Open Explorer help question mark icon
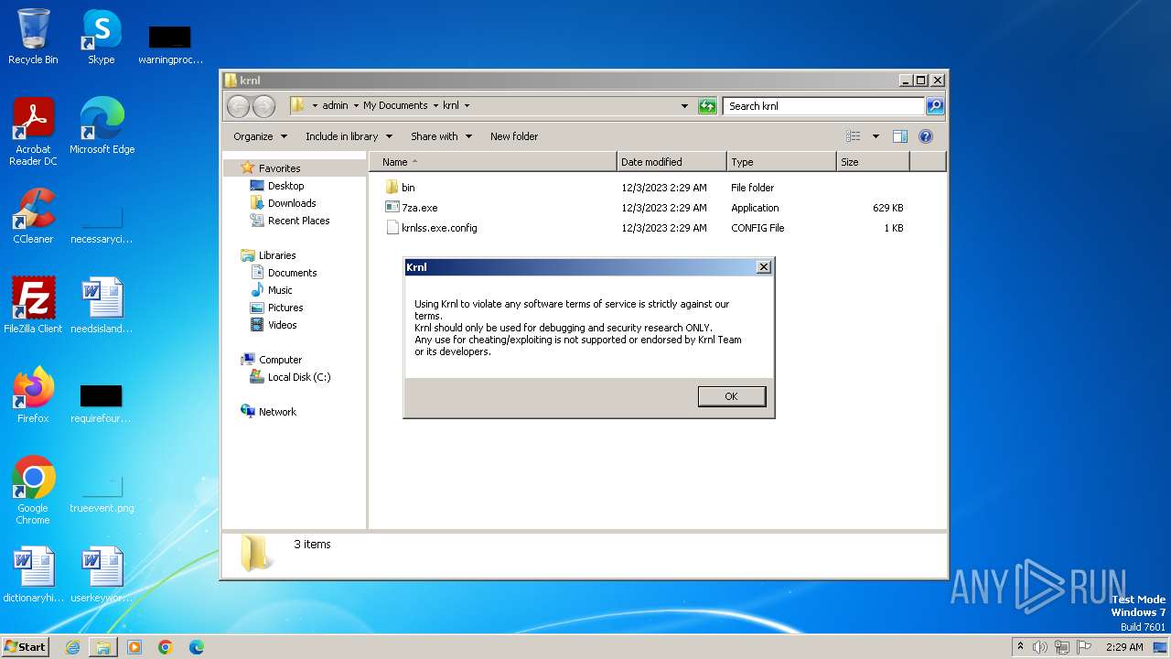1171x659 pixels. (x=926, y=136)
